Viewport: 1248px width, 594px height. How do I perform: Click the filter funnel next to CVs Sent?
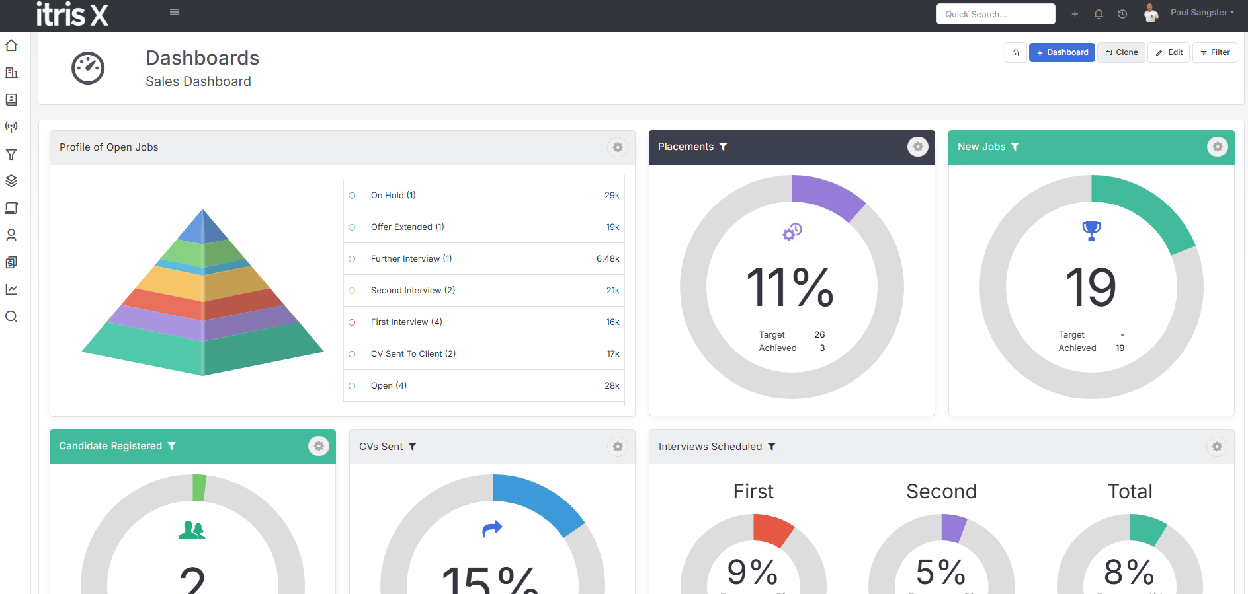pos(412,447)
